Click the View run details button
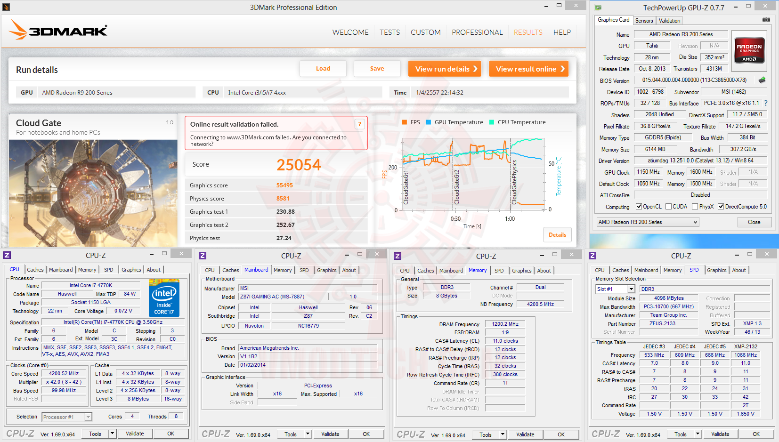 445,69
